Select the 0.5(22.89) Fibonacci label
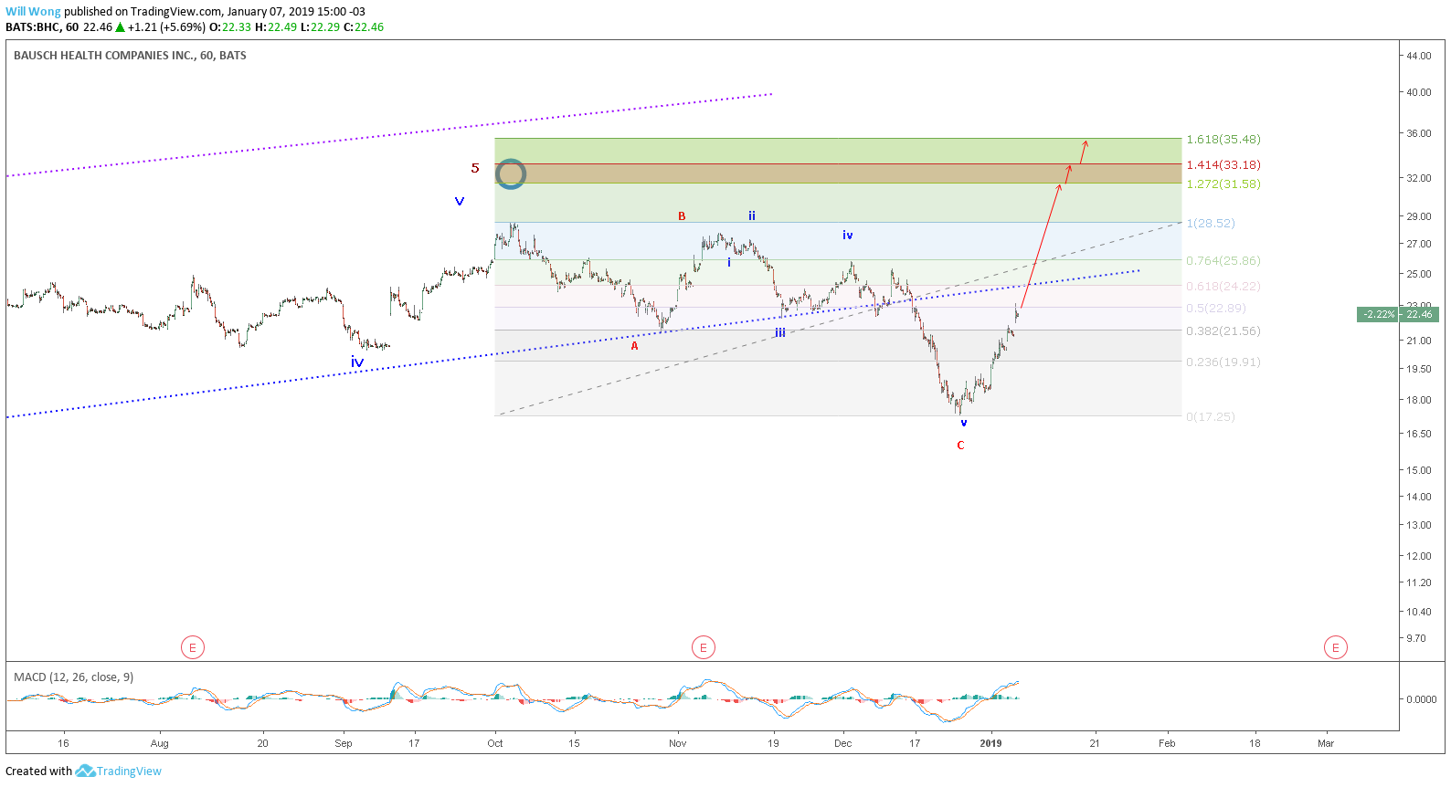1451x787 pixels. tap(1215, 309)
